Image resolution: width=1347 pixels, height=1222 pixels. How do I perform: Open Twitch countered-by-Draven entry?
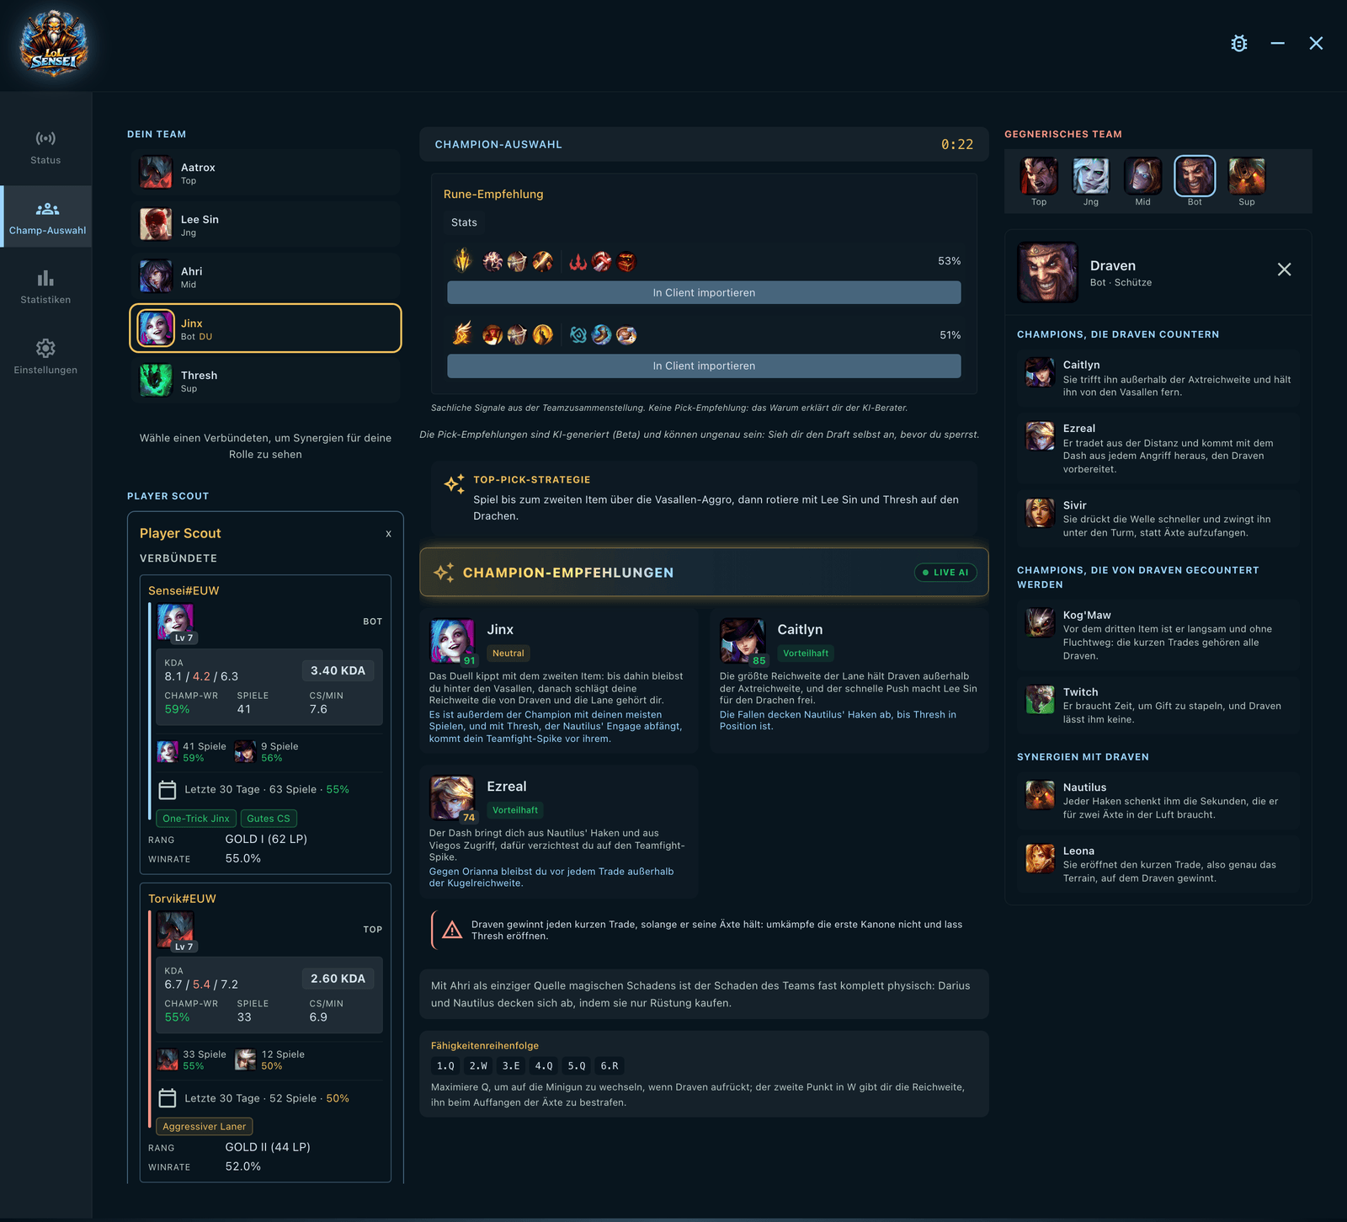coord(1158,705)
